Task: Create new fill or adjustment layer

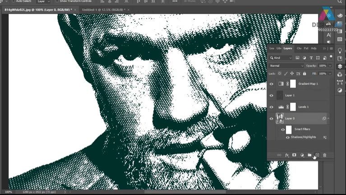Action: coord(302,155)
